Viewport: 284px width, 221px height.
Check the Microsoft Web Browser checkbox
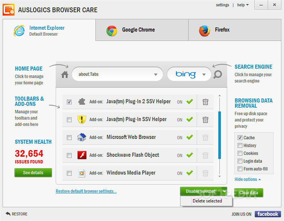coord(69,138)
